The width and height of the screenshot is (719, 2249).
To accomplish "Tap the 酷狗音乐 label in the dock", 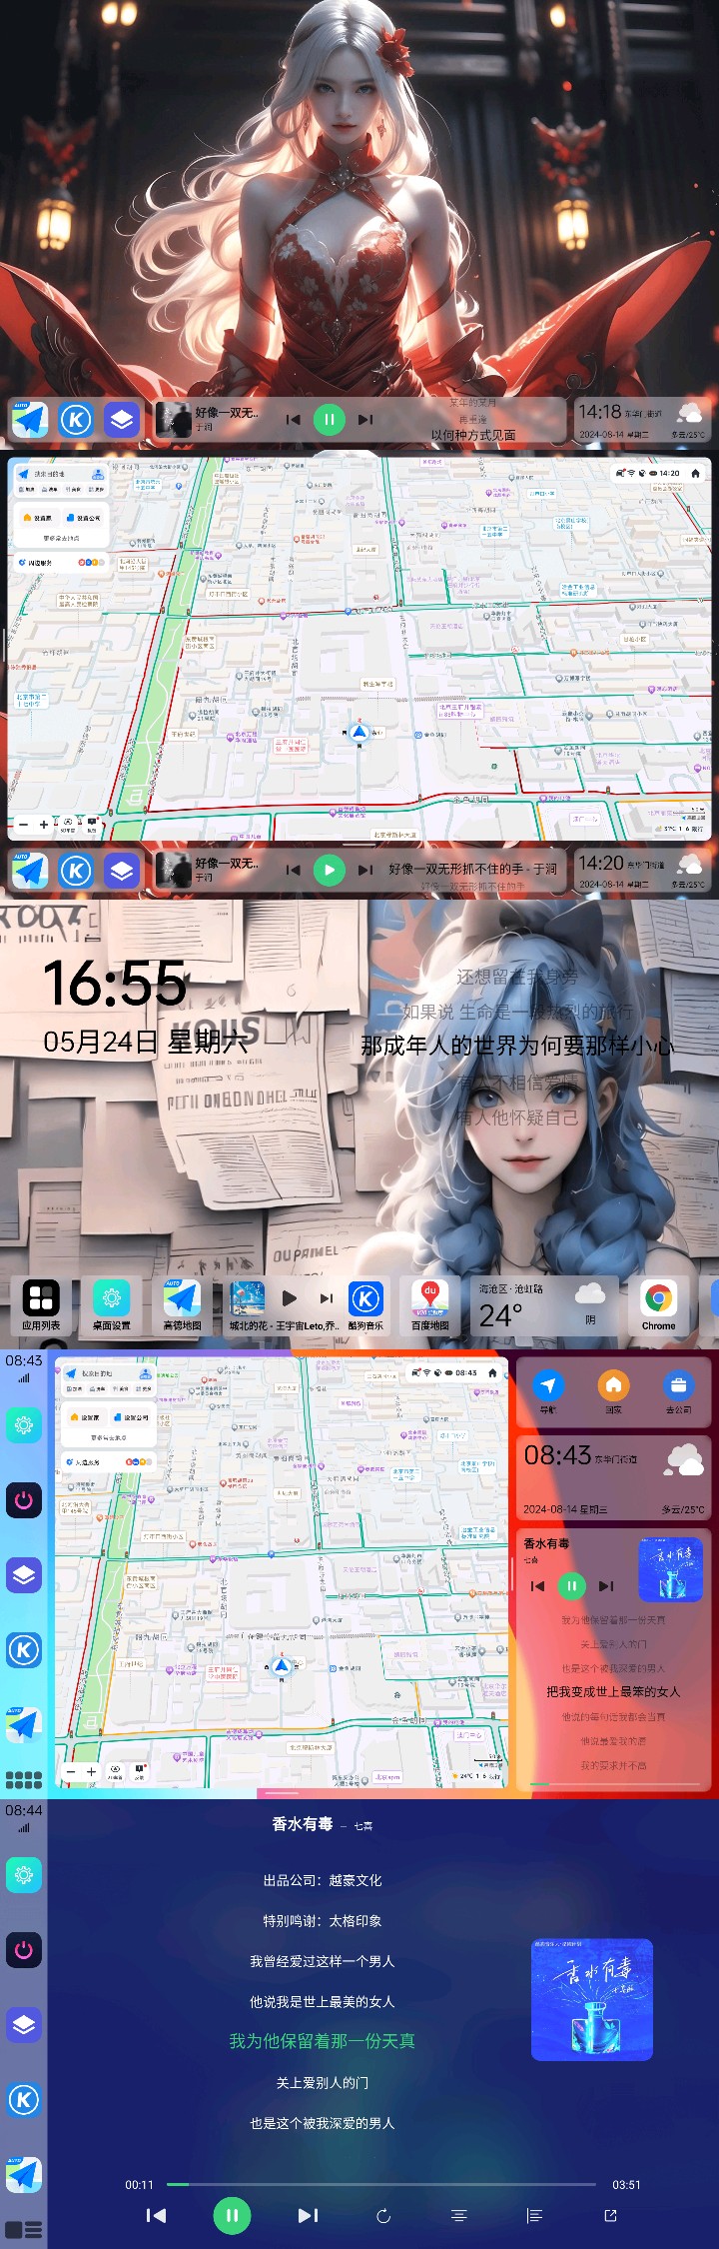I will point(365,1326).
